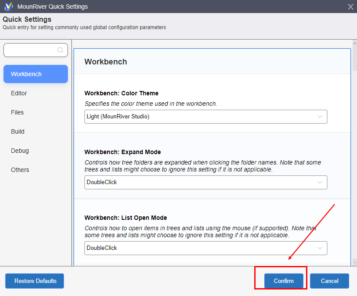The image size is (357, 296).
Task: Click the scrollbar up arrow
Action: (x=355, y=43)
